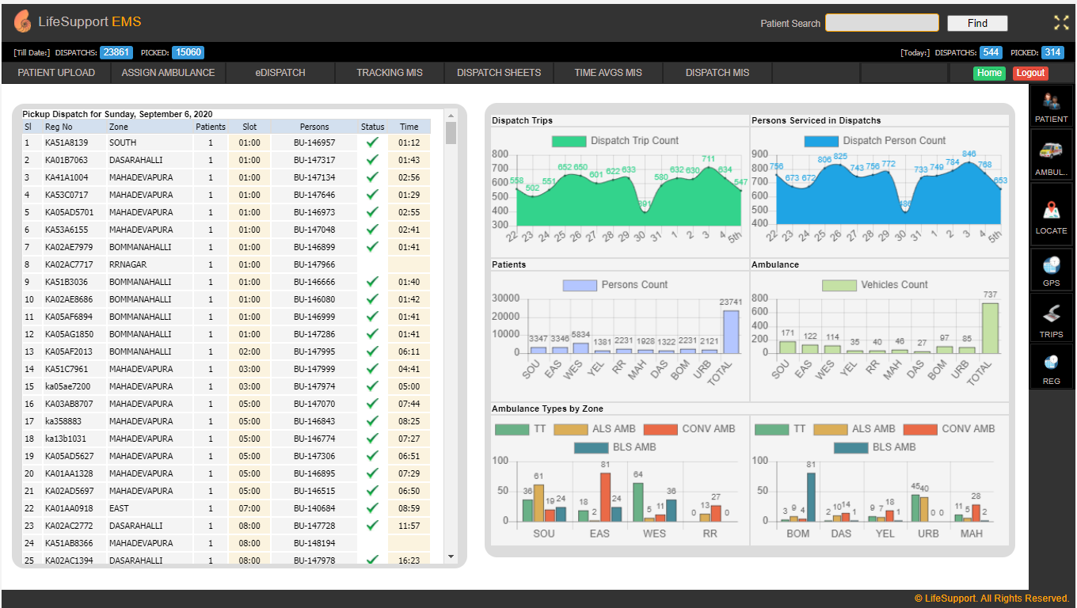Screen dimensions: 1077x608
Task: Click TOTAL bar in the Patients chart
Action: pyautogui.click(x=731, y=332)
